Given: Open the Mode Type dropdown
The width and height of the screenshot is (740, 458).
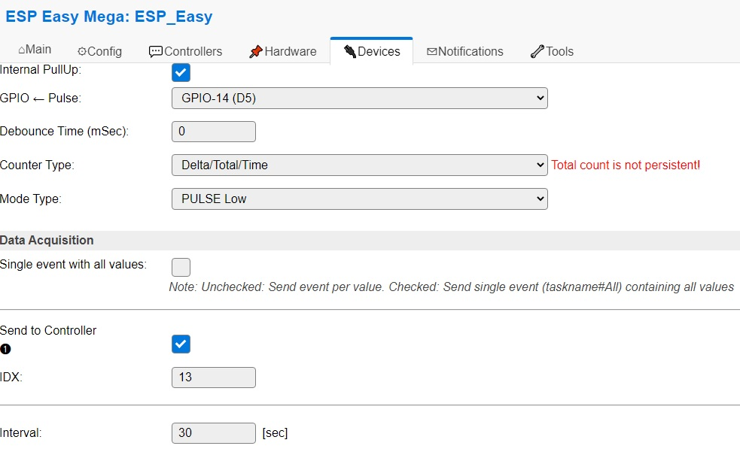Looking at the screenshot, I should (360, 199).
